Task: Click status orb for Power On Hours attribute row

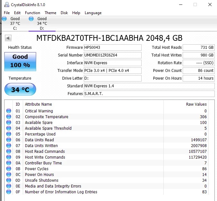Action: tap(9, 175)
